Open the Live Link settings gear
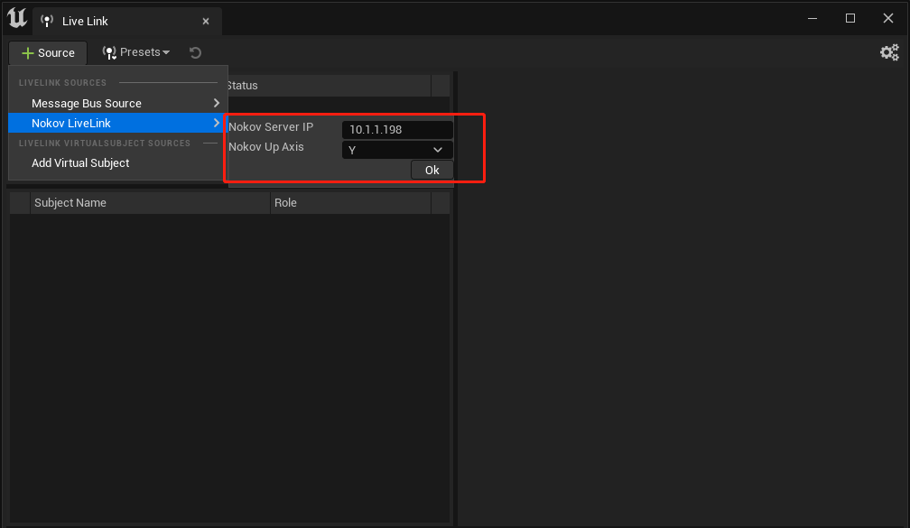 (889, 52)
